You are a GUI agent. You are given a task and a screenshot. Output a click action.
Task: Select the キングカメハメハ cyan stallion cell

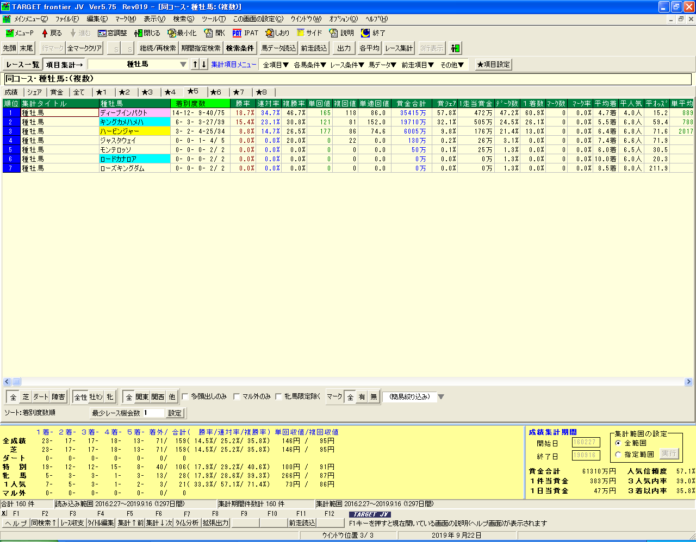[135, 122]
